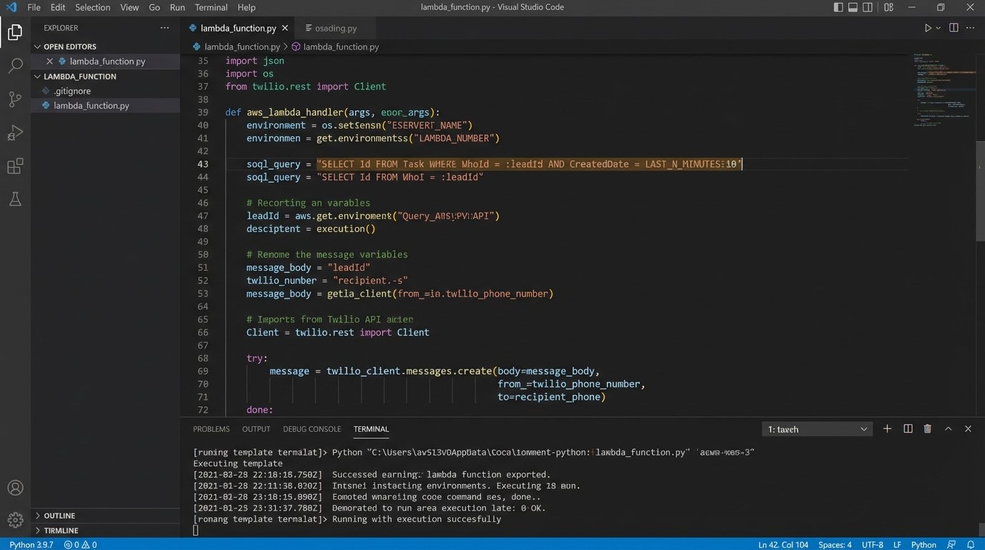Toggle the primary sidebar layout button
Screen dimensions: 985x550
838,7
